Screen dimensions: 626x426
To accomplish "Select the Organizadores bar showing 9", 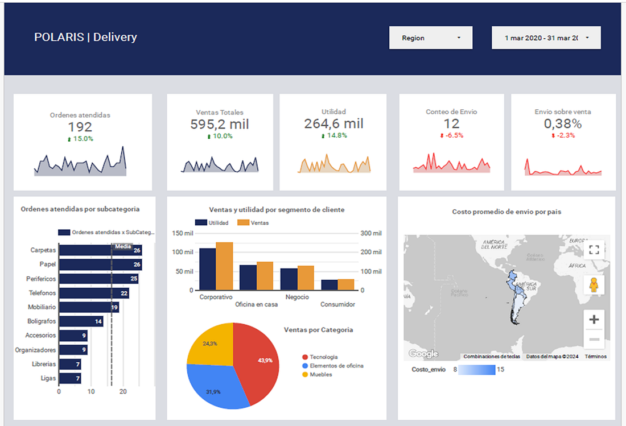I will point(73,350).
